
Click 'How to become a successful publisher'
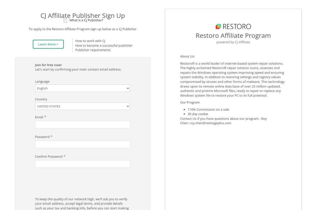pos(104,45)
